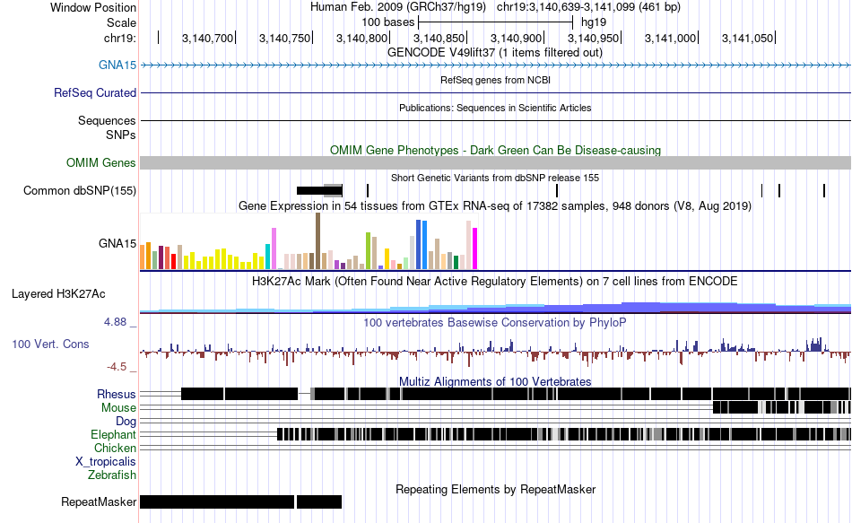Screen dimensions: 852x523
Task: Click the GTEx Gene Expression track title
Action: 495,206
